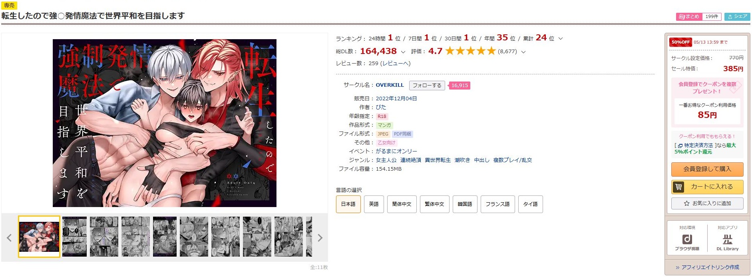Click the フォローする button
This screenshot has width=752, height=277.
(x=427, y=86)
